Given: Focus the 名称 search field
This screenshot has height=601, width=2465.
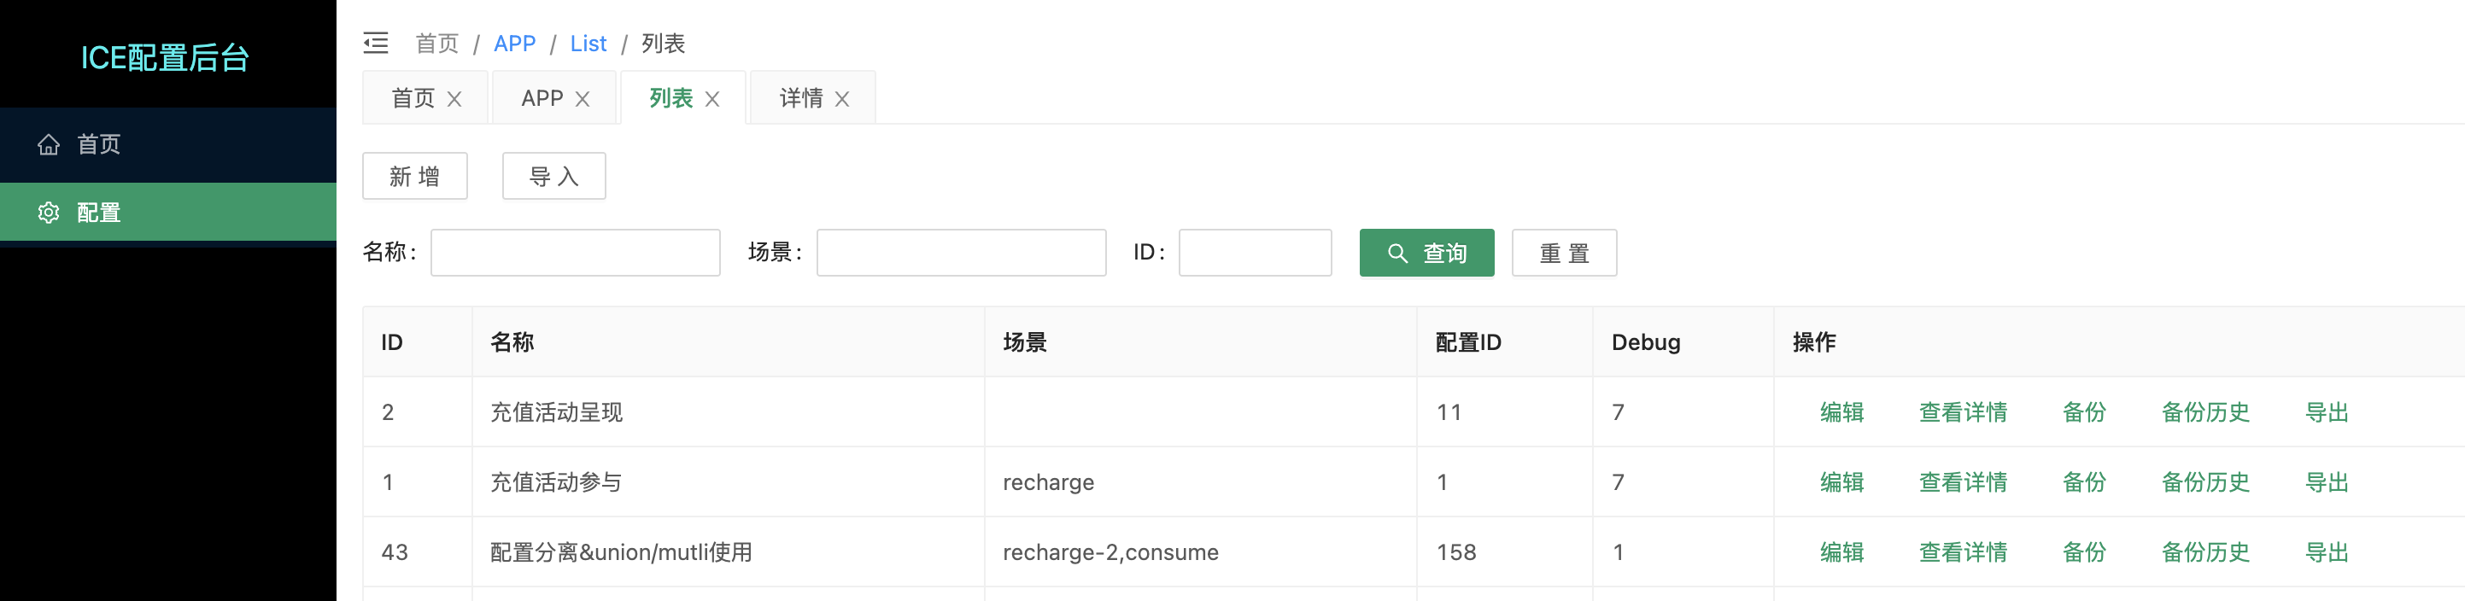Looking at the screenshot, I should pyautogui.click(x=575, y=253).
